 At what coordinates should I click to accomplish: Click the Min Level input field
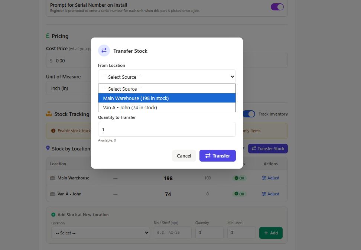[241, 233]
